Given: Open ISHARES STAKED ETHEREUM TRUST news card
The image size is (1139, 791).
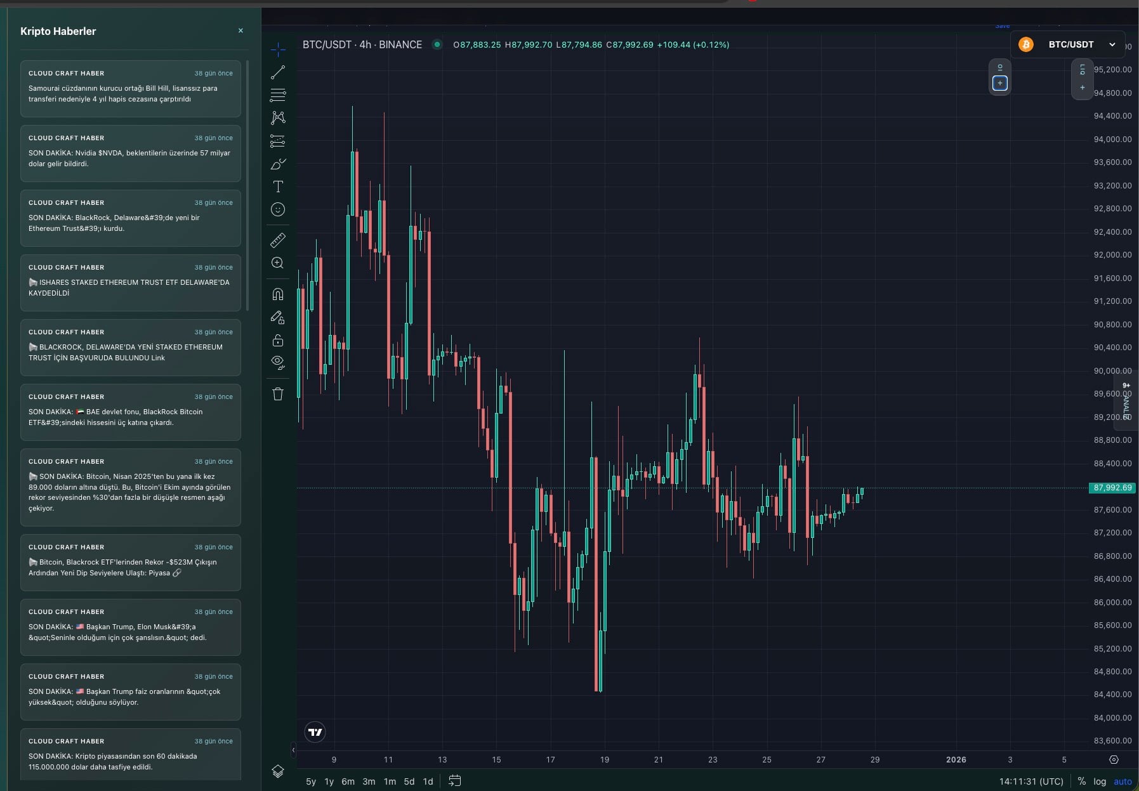Looking at the screenshot, I should 131,282.
